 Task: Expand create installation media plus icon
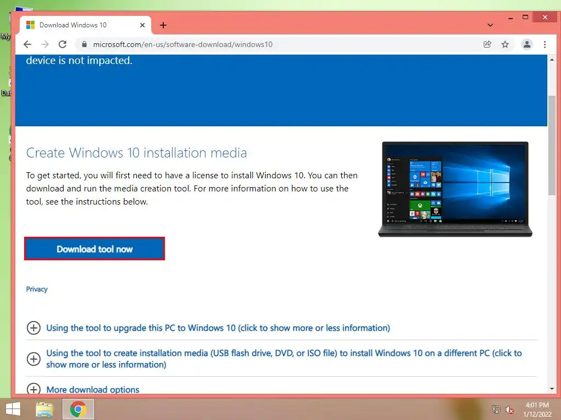pyautogui.click(x=33, y=359)
